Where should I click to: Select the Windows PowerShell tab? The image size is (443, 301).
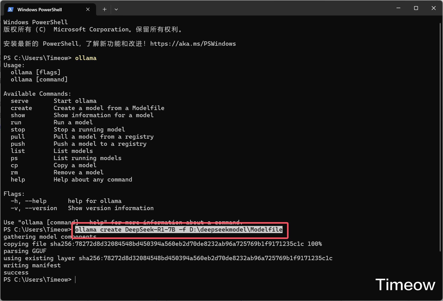50,9
